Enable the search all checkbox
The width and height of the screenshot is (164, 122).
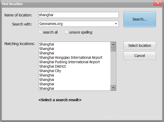40,32
